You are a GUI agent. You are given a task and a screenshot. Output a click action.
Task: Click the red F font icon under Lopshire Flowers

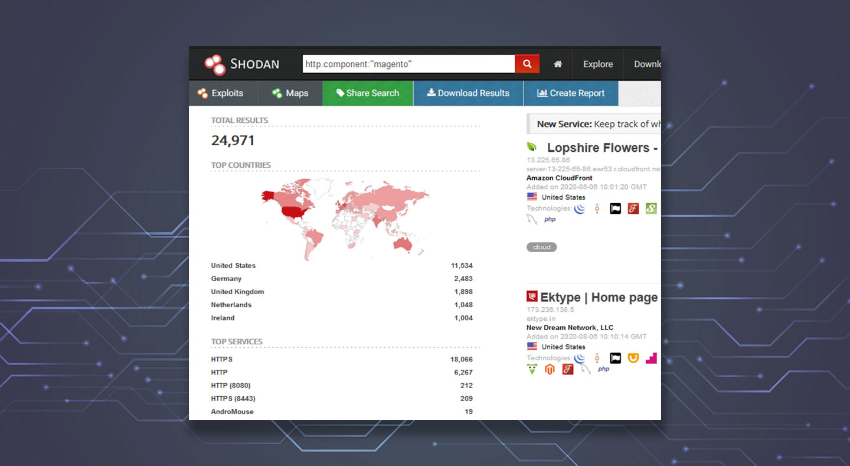tap(633, 208)
